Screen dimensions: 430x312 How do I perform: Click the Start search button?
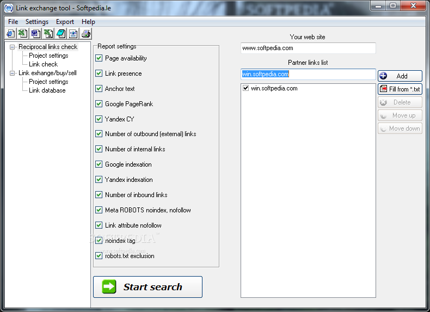pos(148,287)
